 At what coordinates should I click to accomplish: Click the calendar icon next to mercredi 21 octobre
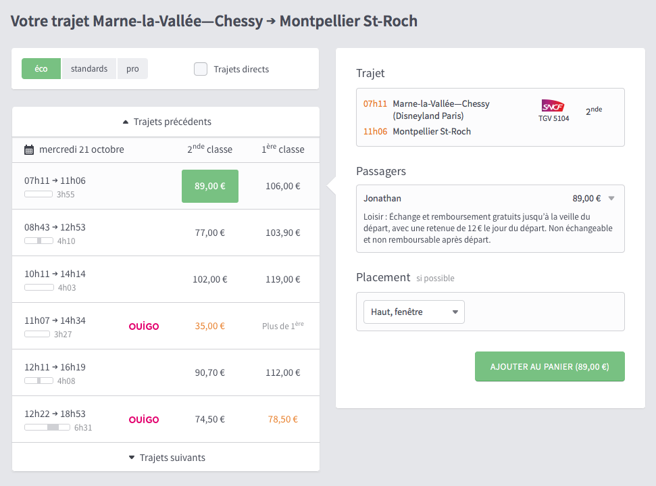pos(28,149)
